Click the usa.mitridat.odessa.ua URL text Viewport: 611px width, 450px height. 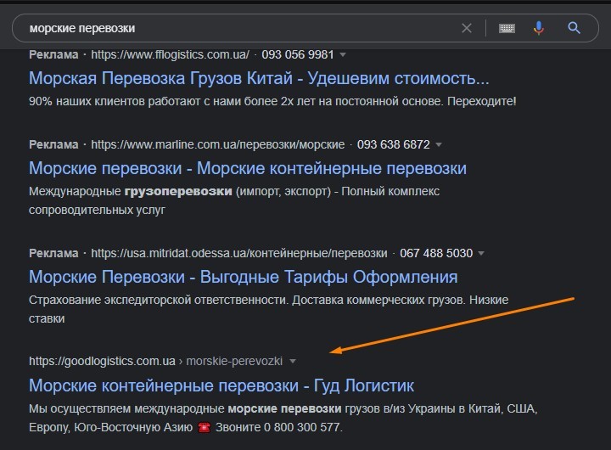pyautogui.click(x=239, y=254)
